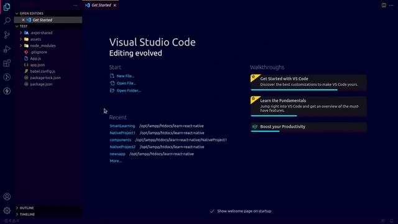
Task: Close the Get Started tab
Action: (x=114, y=5)
